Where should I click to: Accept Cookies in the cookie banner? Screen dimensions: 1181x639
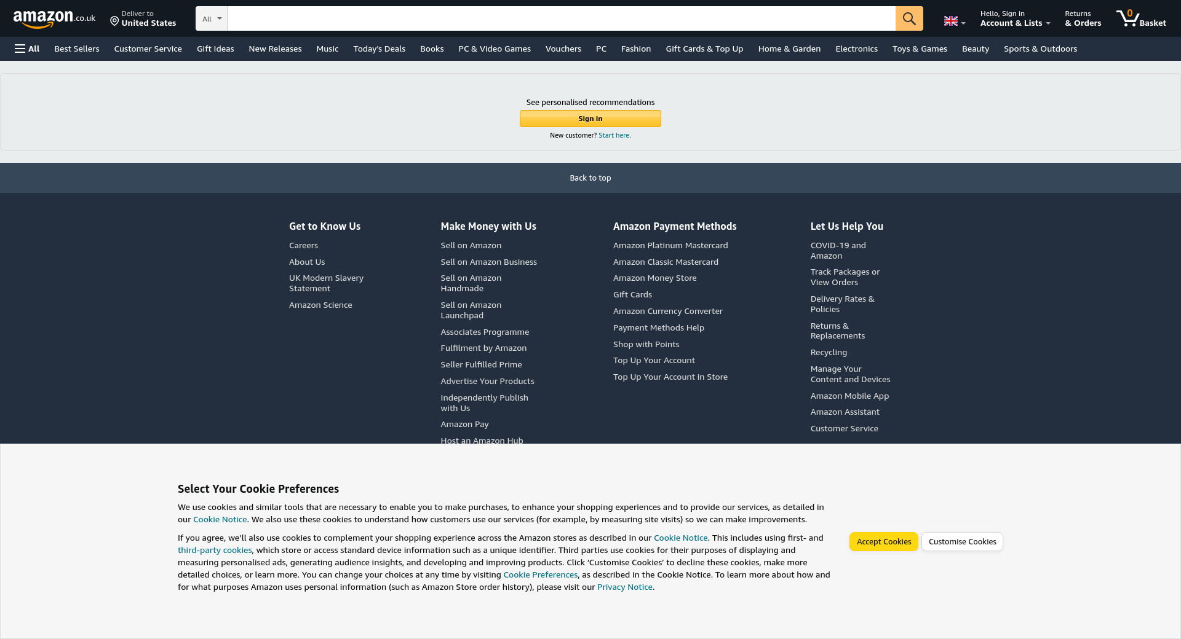883,541
